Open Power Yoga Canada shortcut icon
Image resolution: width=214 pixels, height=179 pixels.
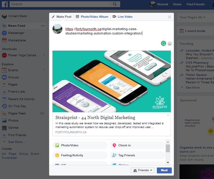click(4, 55)
